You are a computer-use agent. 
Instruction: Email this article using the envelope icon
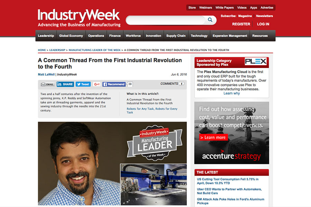[x=47, y=84]
